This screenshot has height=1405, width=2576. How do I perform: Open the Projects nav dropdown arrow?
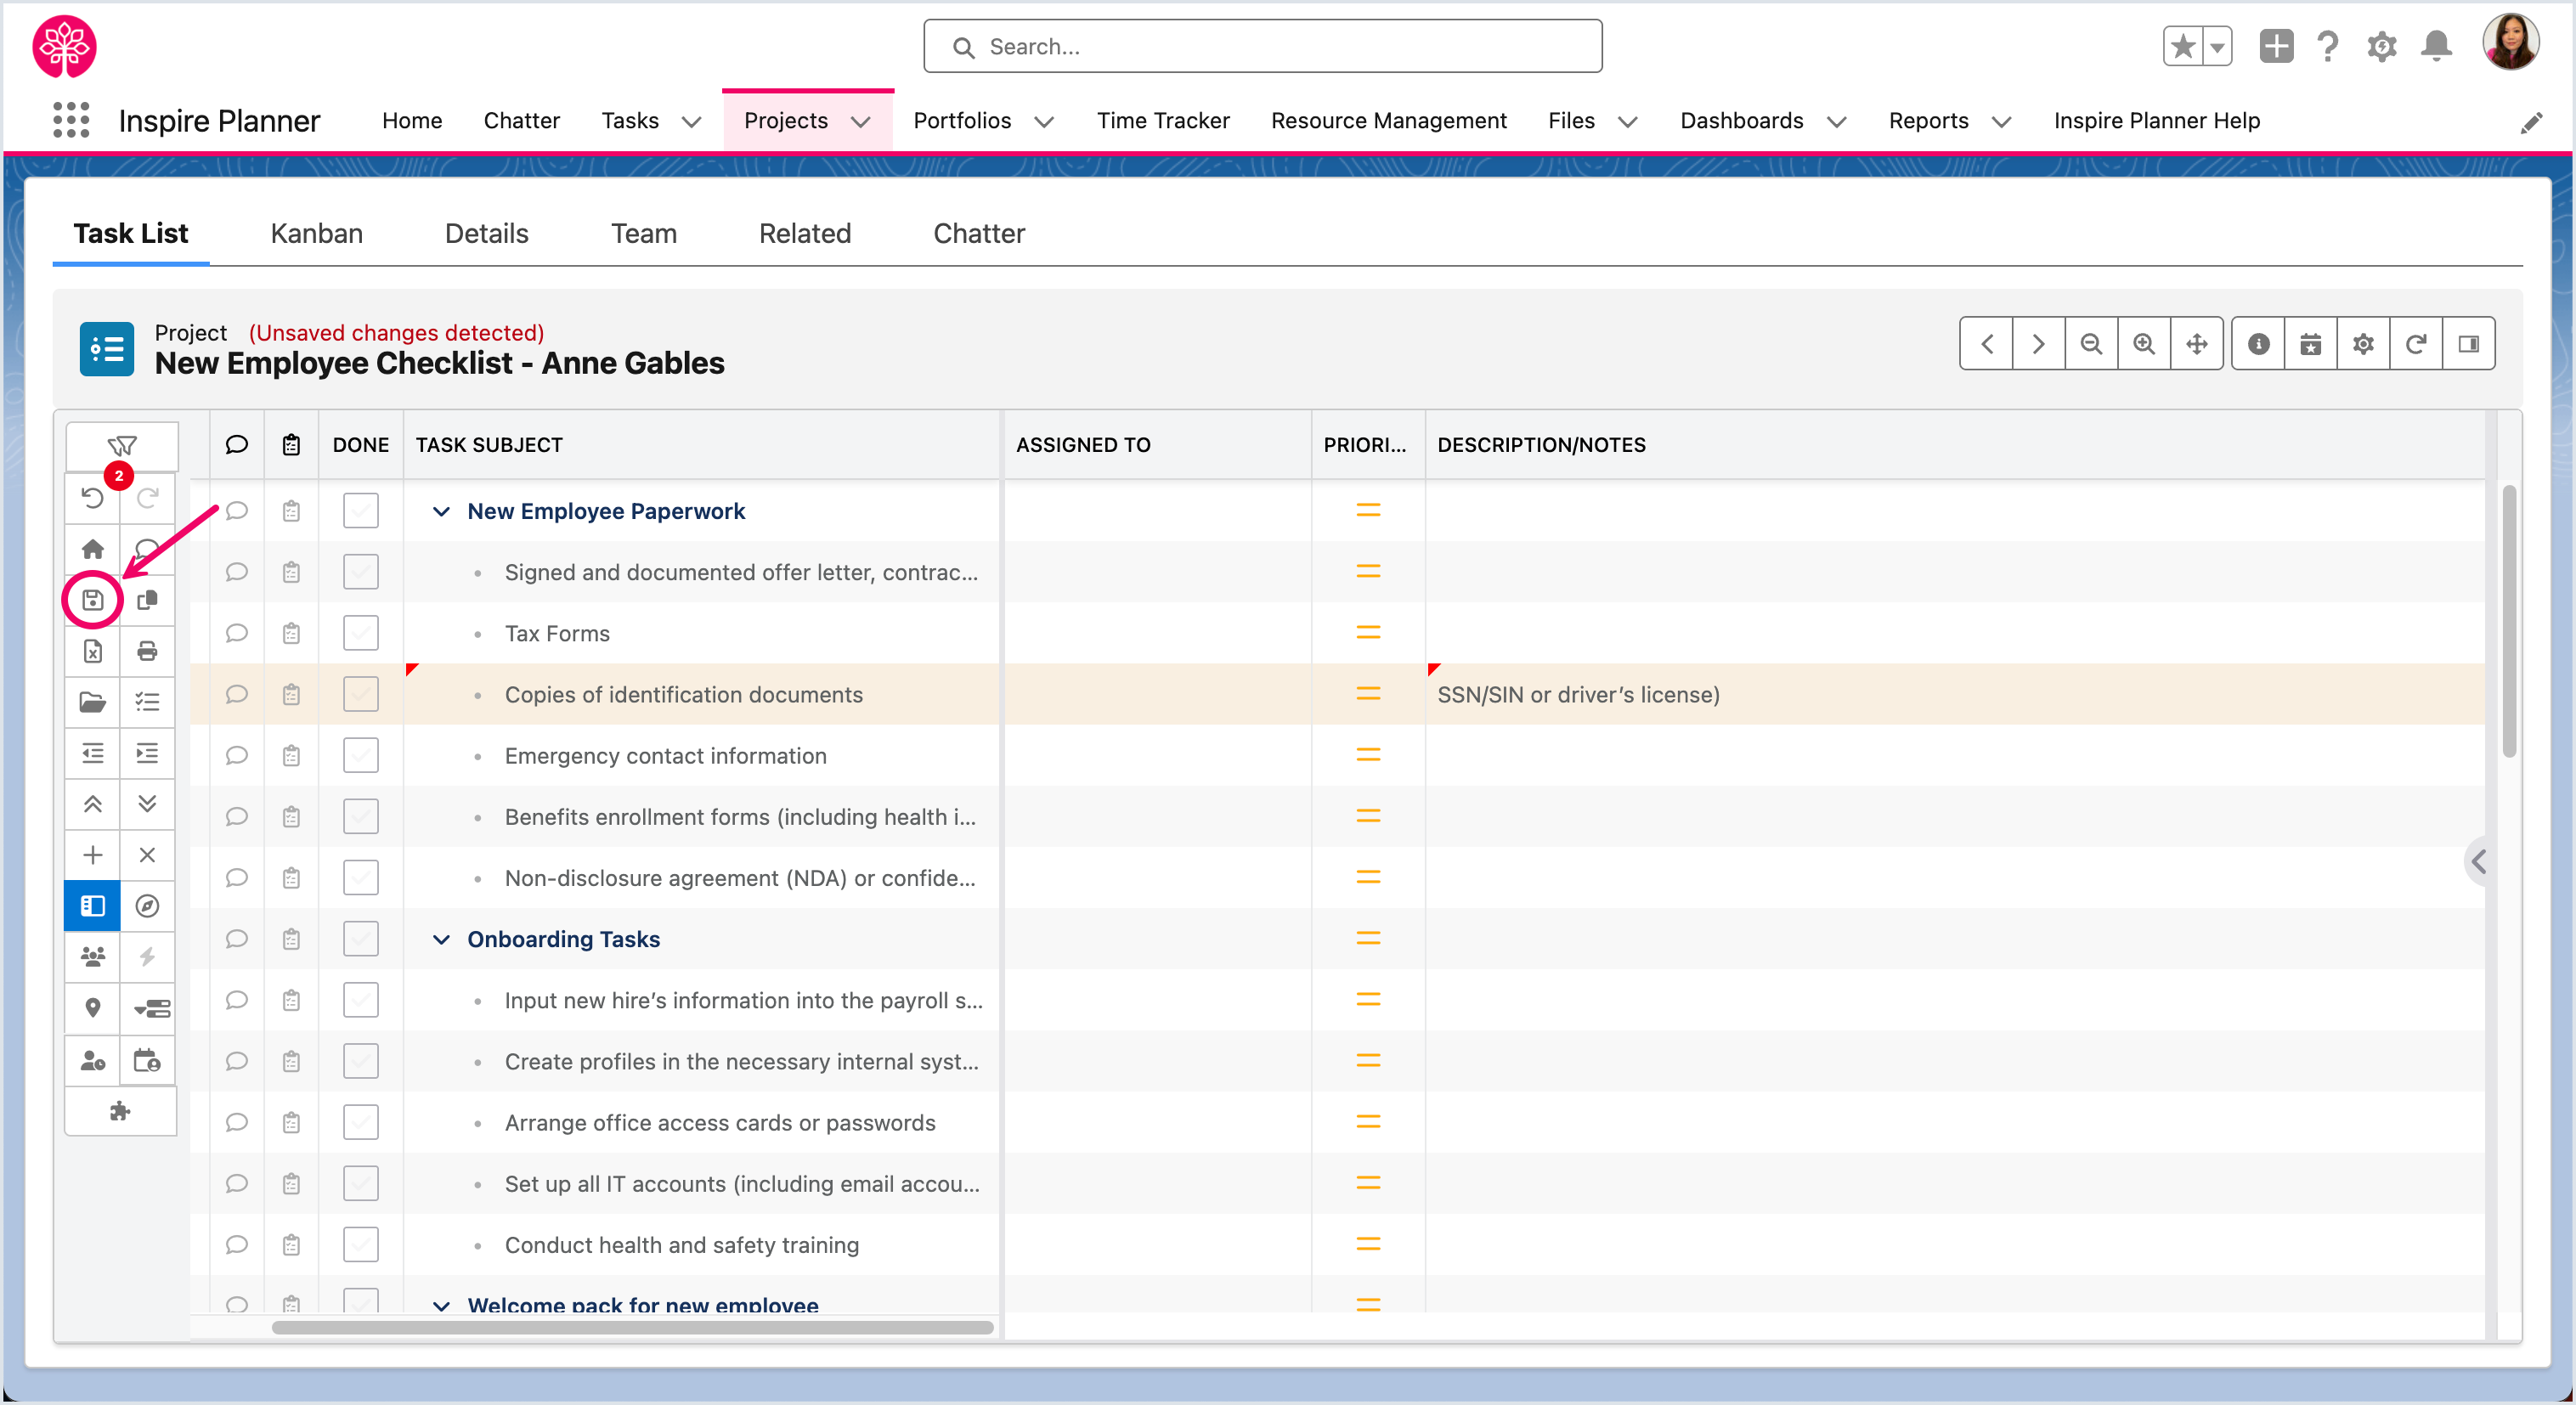860,122
